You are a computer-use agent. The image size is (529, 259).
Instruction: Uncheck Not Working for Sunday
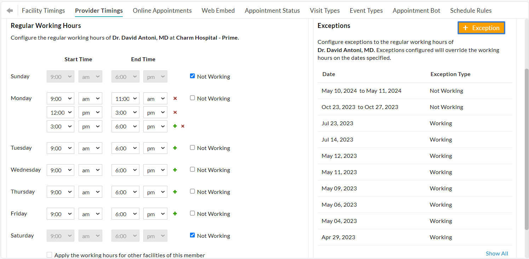pyautogui.click(x=192, y=76)
